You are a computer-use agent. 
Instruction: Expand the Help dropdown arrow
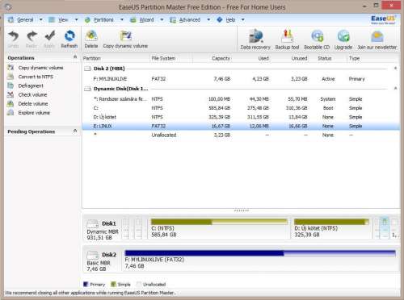[x=243, y=19]
